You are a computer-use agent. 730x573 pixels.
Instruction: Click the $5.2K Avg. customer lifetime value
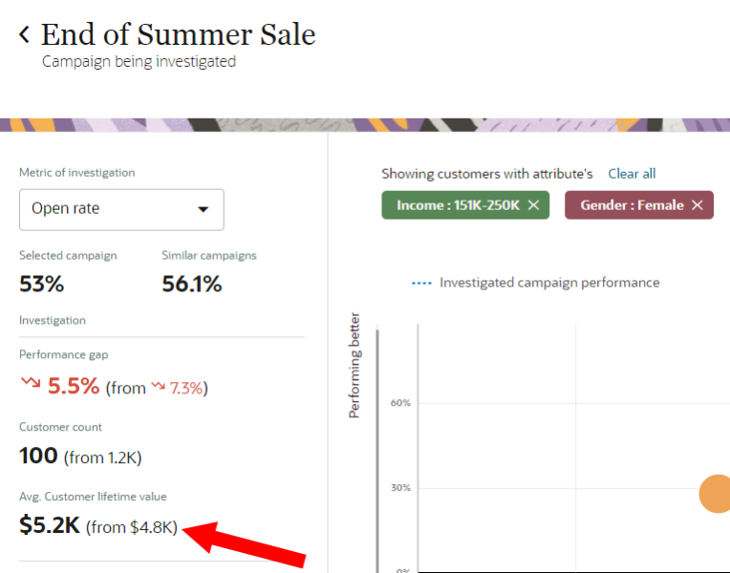[x=49, y=525]
